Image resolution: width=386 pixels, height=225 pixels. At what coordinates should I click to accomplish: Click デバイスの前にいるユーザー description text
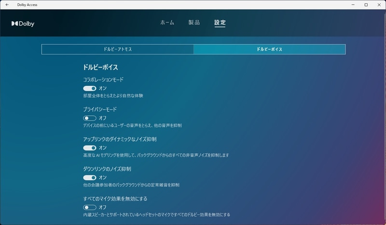[132, 125]
